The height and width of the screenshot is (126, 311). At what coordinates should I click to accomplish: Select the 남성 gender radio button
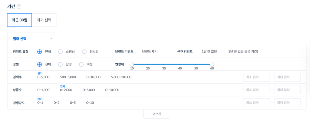[x=60, y=64]
